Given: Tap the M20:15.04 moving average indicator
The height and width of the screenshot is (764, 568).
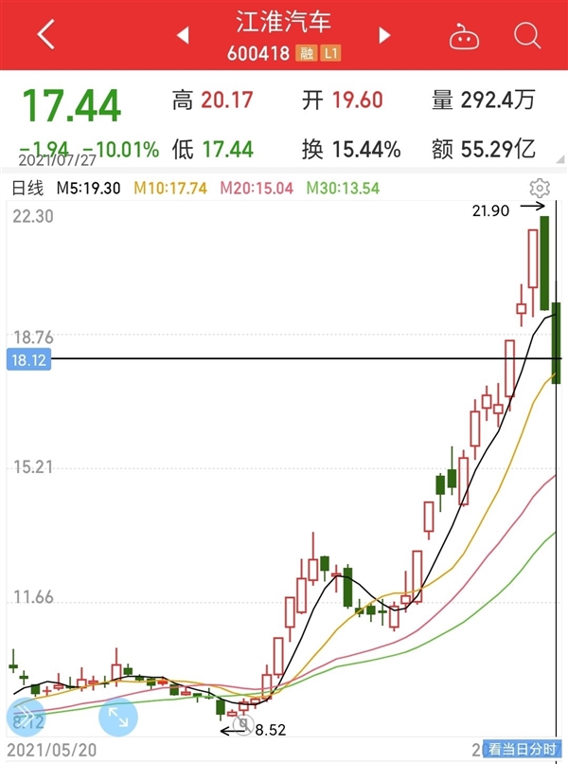Looking at the screenshot, I should [x=258, y=188].
